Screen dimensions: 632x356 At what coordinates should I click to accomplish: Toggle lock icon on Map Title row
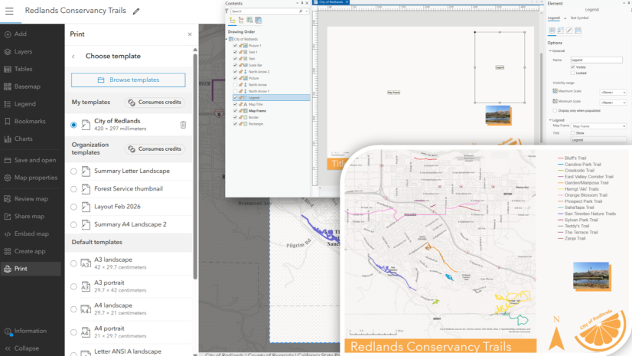240,104
